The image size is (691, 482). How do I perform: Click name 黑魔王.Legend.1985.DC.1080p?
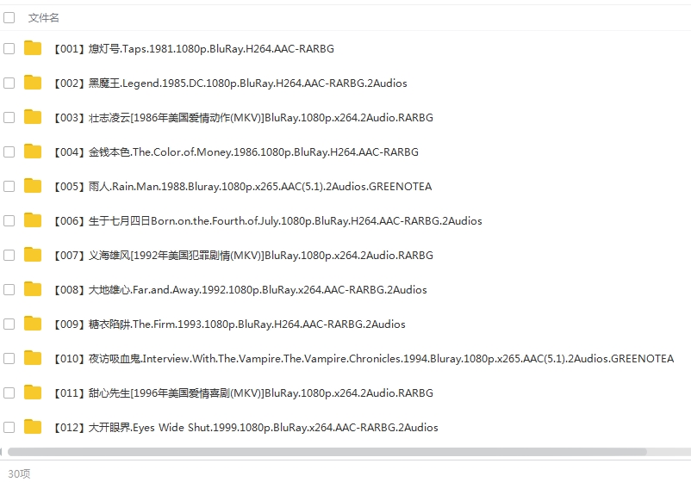pos(231,83)
